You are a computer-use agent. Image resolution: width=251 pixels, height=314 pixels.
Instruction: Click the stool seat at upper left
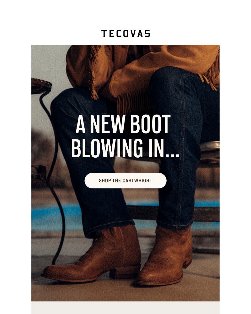point(41,86)
